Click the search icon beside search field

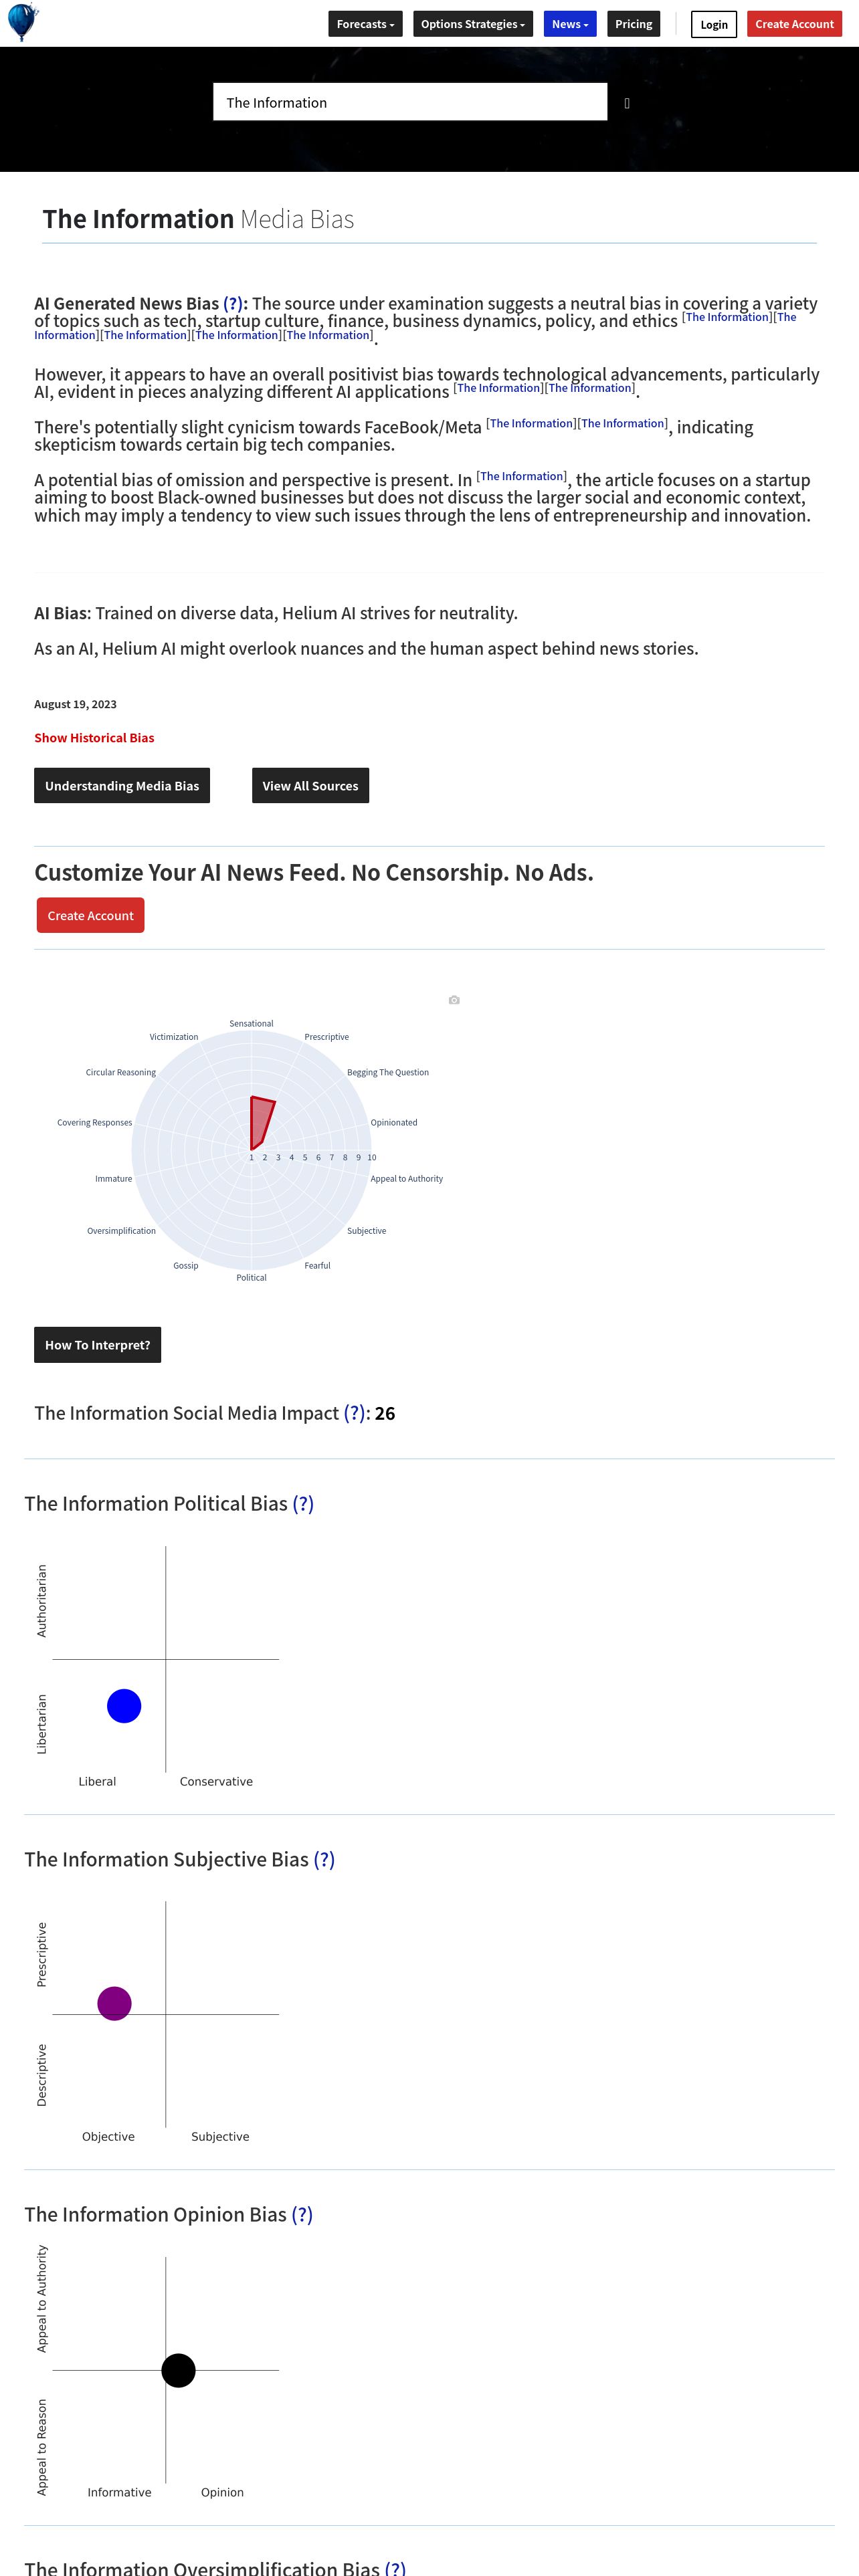(x=627, y=103)
